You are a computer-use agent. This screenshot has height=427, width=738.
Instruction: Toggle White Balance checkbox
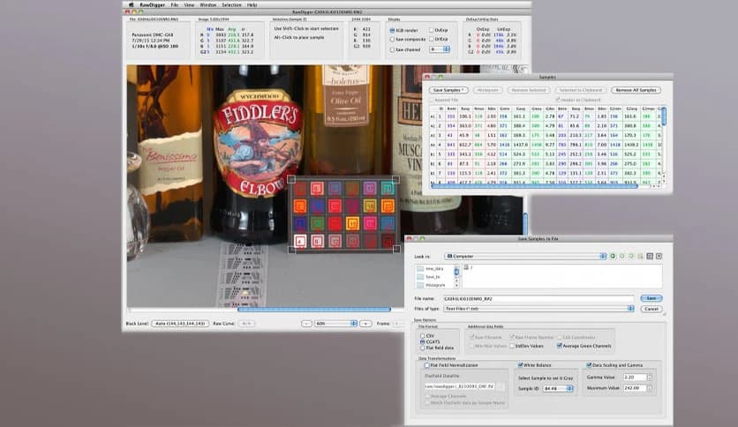[521, 365]
